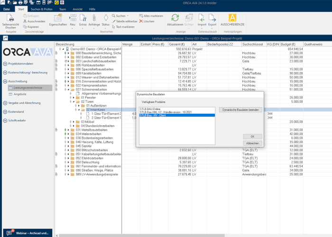Expand the Kostenschätzung/-berechnung section
332x237 pixels.
point(26,73)
